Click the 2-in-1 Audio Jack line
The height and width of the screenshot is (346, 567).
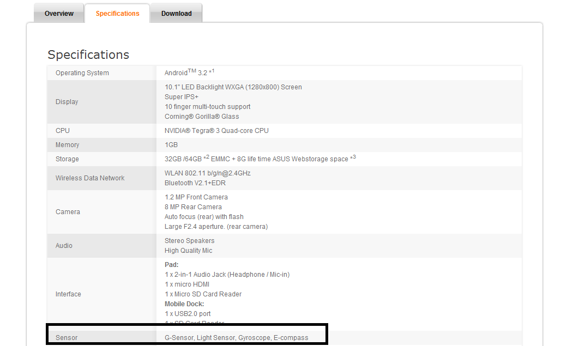227,275
